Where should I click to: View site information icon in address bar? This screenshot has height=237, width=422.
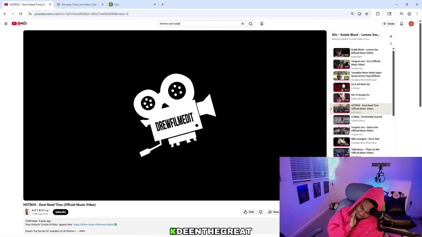click(30, 14)
